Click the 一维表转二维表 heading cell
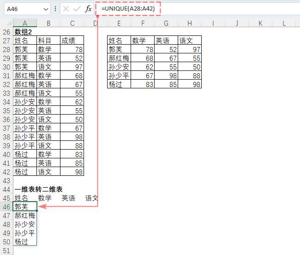The image size is (300, 255). (38, 190)
